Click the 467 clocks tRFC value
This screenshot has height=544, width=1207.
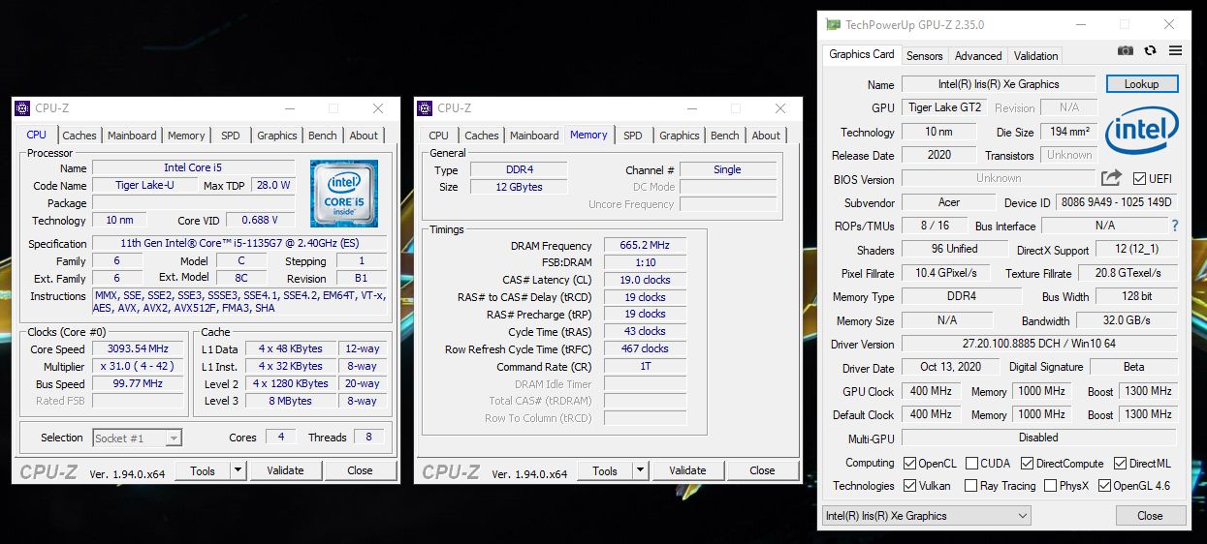click(x=645, y=348)
